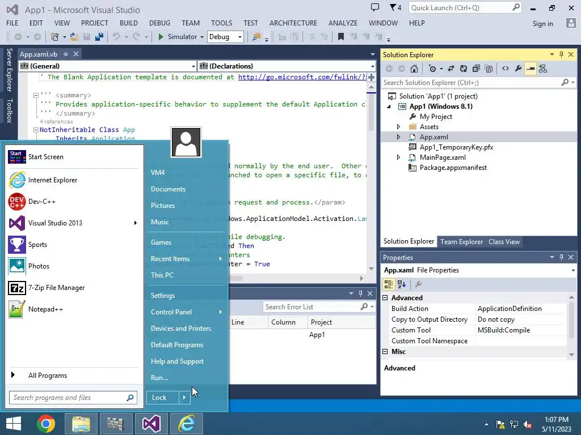Click the Visual Studio taskbar icon
581x435 pixels.
(151, 424)
